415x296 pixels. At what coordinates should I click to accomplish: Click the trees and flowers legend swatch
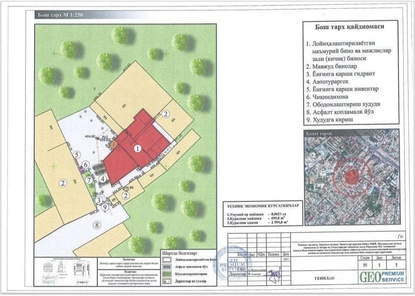pos(167,281)
